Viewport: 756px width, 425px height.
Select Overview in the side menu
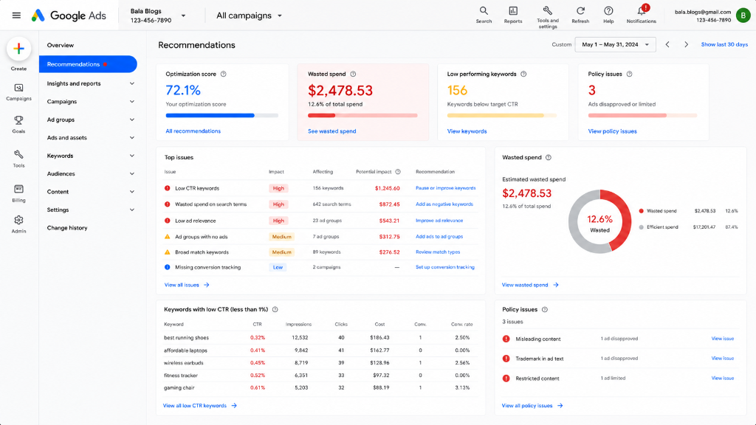coord(61,45)
